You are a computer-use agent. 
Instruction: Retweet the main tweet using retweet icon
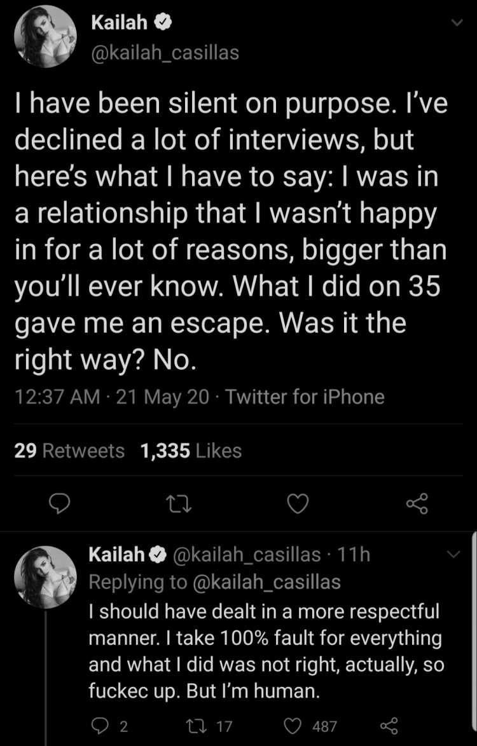tap(180, 505)
